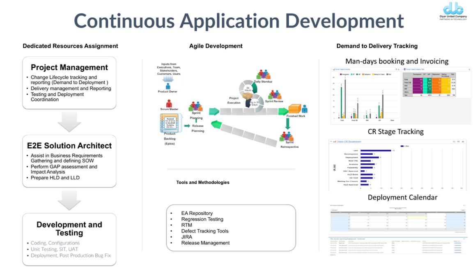Click the orange Finished Work box icon
The height and width of the screenshot is (267, 473).
[x=295, y=109]
